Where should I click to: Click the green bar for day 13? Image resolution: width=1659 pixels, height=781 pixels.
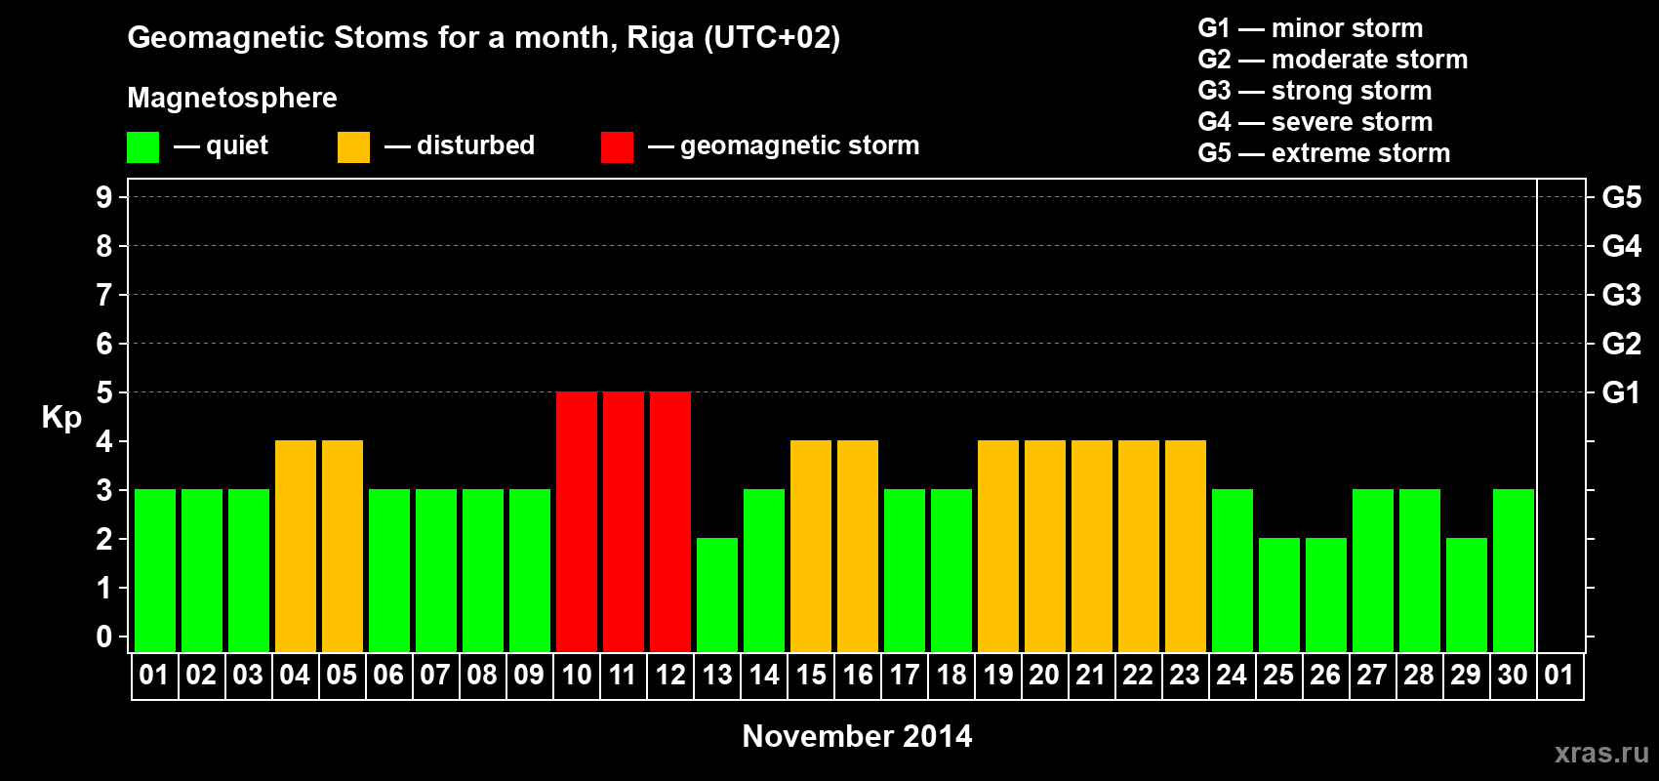pyautogui.click(x=717, y=595)
